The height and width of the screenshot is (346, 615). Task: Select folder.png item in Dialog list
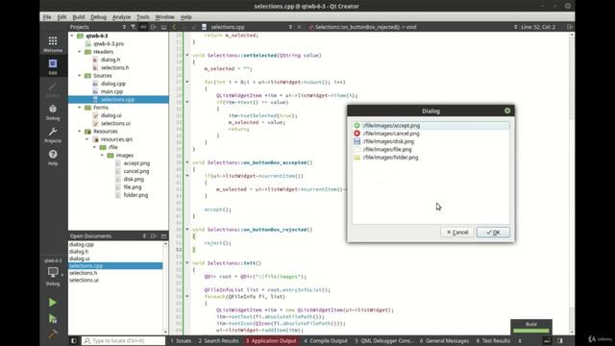(x=431, y=158)
